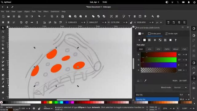This screenshot has width=197, height=111.
Task: Click the red R channel slider
Action: click(x=159, y=55)
